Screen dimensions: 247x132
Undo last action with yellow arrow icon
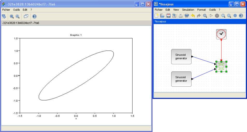[x=193, y=16]
